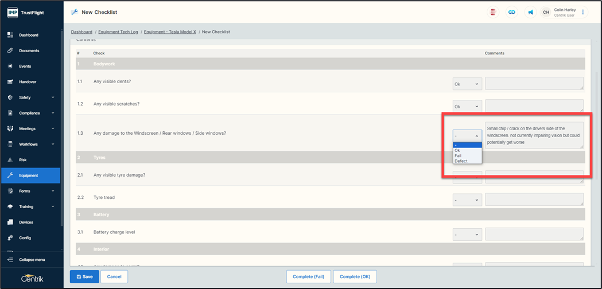
Task: Follow the Equipment Tech Log breadcrumb link
Action: [118, 32]
